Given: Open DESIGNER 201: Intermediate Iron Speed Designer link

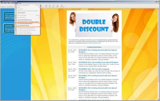Looking at the screenshot, I should (x=98, y=62).
